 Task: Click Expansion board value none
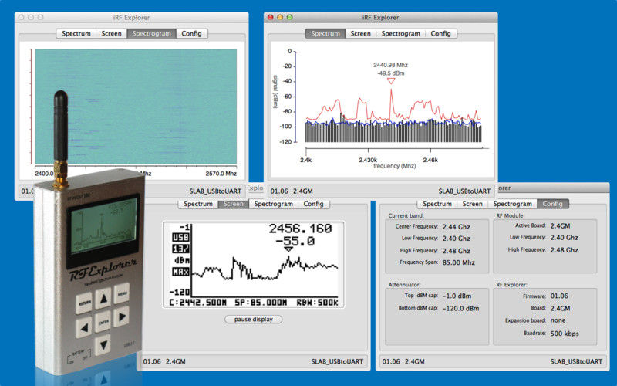point(558,320)
